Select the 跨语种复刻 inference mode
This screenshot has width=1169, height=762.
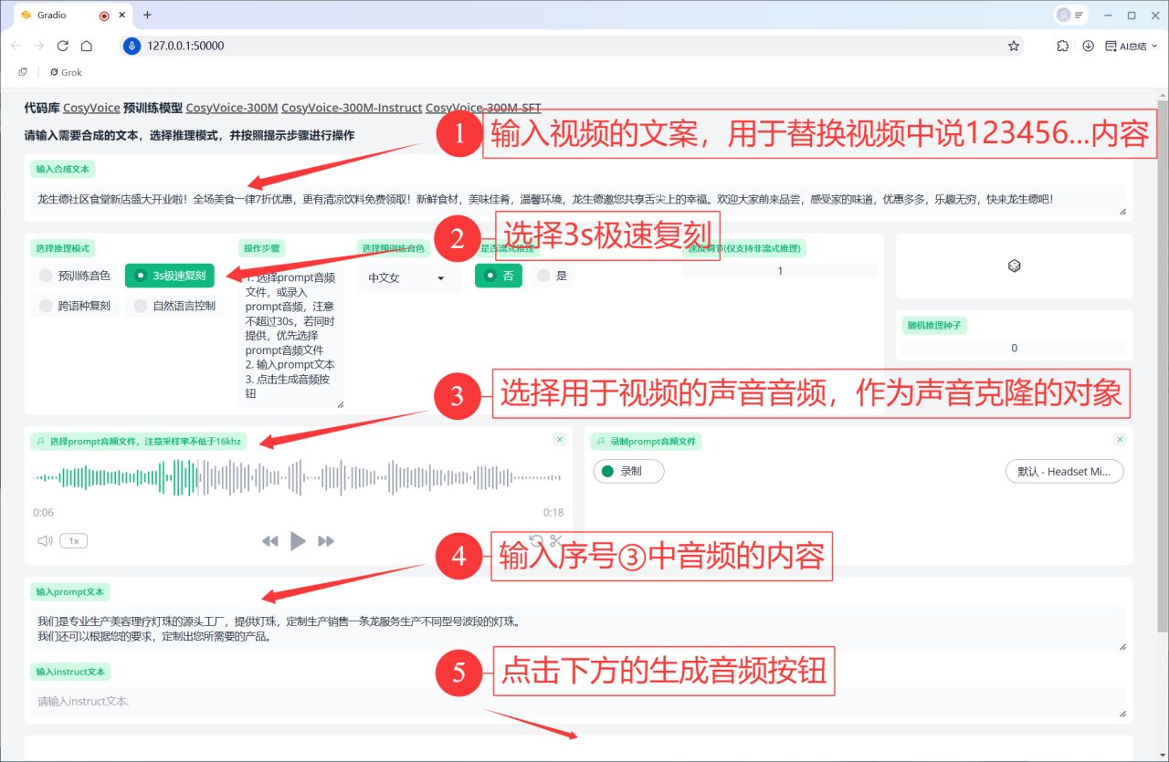click(x=75, y=306)
